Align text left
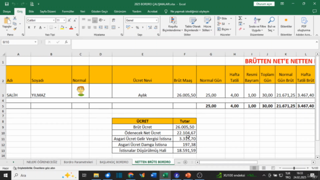 [83, 27]
